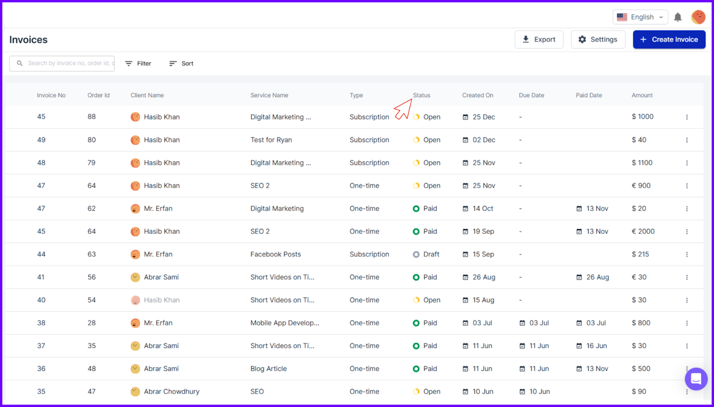Open invoice Settings
Viewport: 714px width, 407px height.
tap(598, 40)
